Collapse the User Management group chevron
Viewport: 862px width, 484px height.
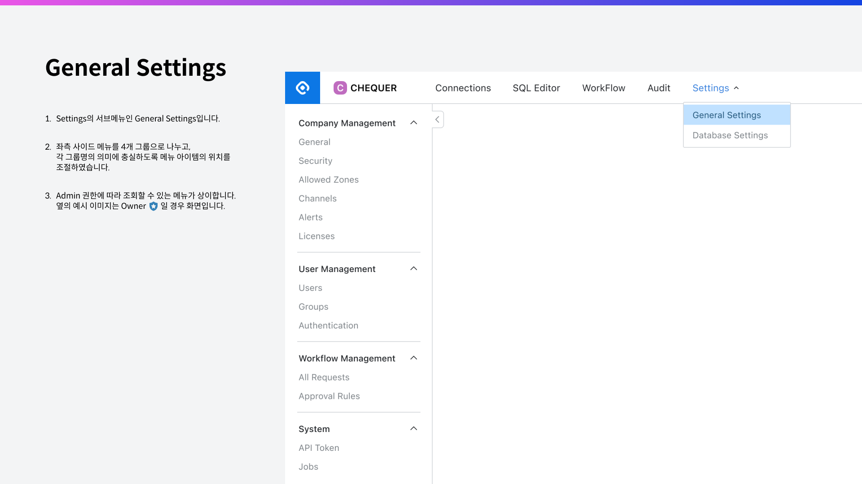[413, 269]
